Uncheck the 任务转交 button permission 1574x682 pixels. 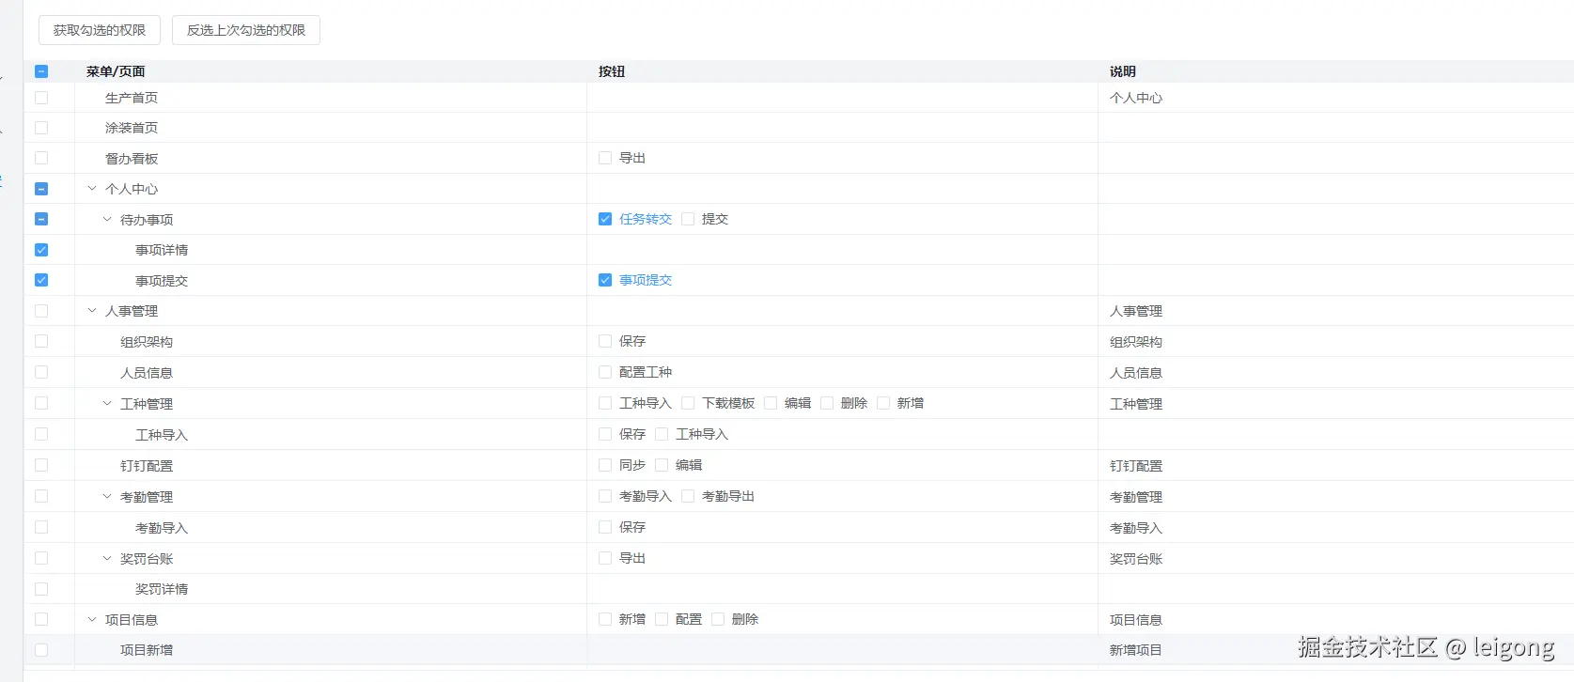coord(605,219)
